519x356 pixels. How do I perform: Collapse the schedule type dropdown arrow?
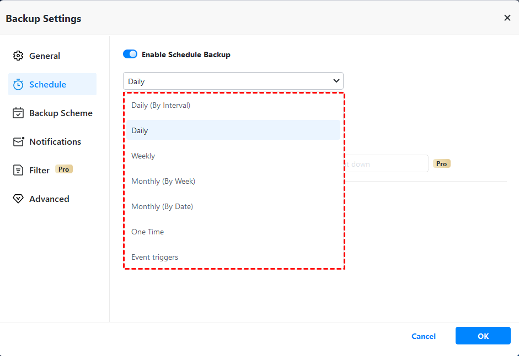(336, 81)
